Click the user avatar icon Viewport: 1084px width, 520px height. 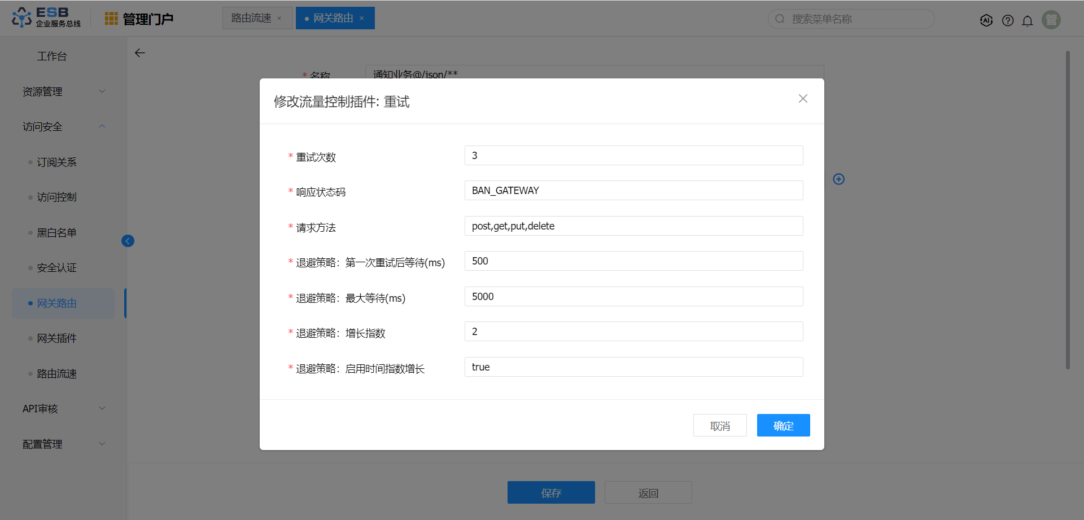click(x=1051, y=20)
